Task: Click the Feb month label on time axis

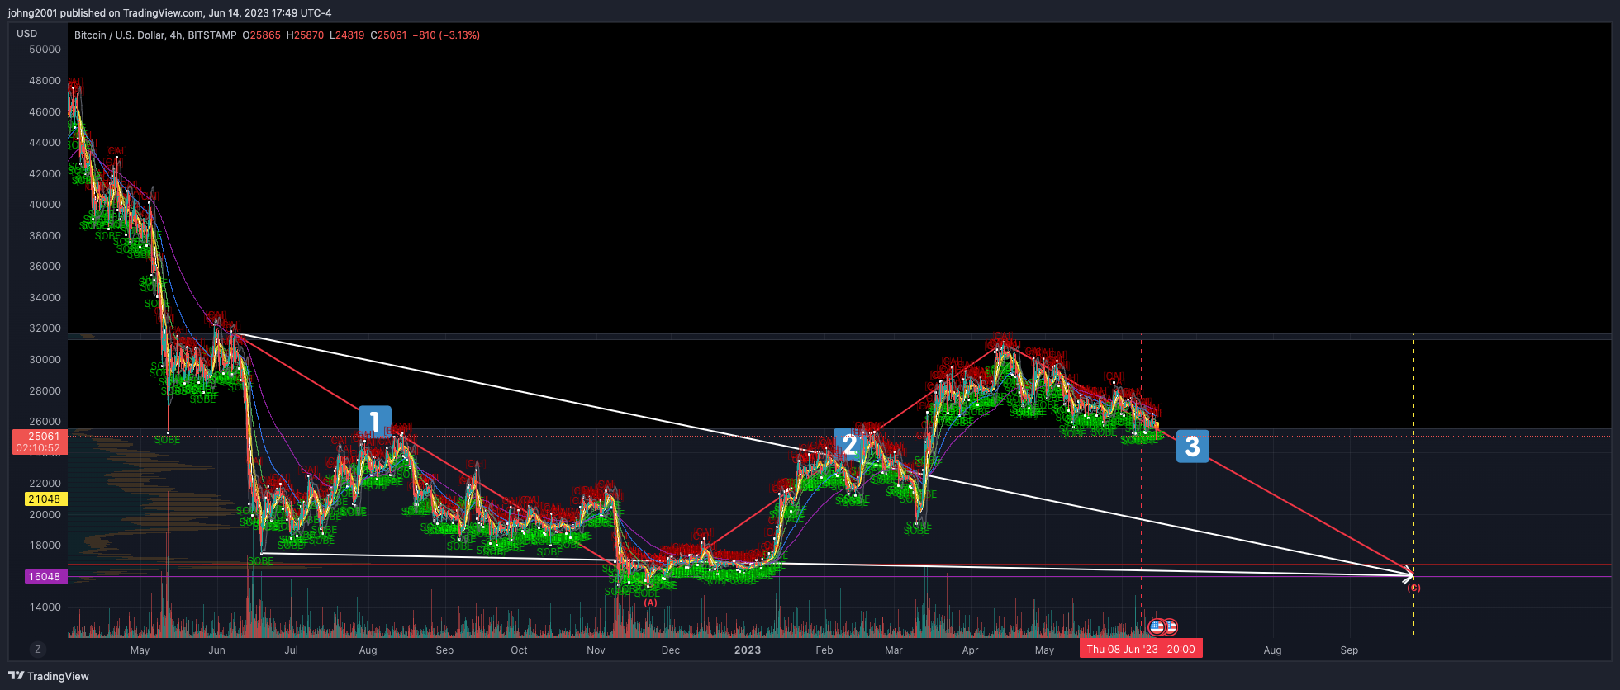Action: pyautogui.click(x=824, y=650)
